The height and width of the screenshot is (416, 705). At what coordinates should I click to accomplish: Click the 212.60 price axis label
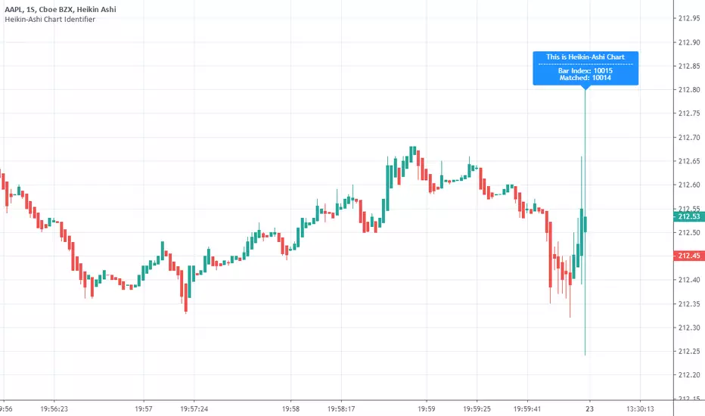click(x=688, y=185)
